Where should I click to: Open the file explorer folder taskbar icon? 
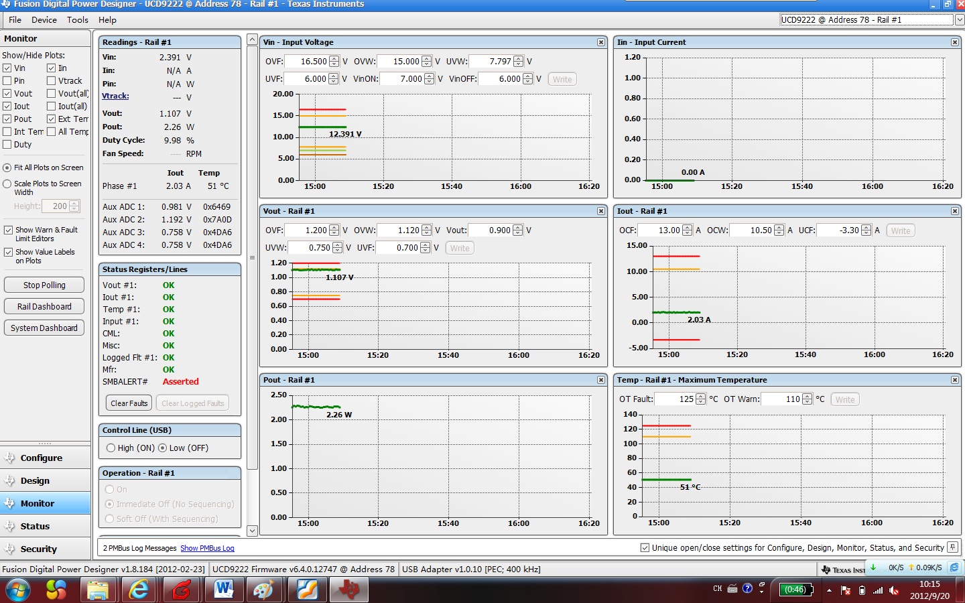98,590
